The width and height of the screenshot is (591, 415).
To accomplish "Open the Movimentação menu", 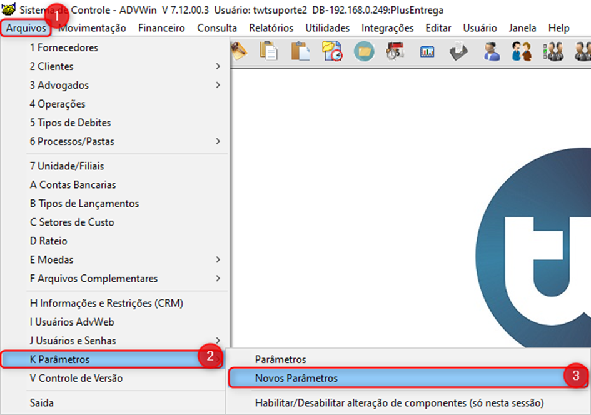I will point(92,28).
